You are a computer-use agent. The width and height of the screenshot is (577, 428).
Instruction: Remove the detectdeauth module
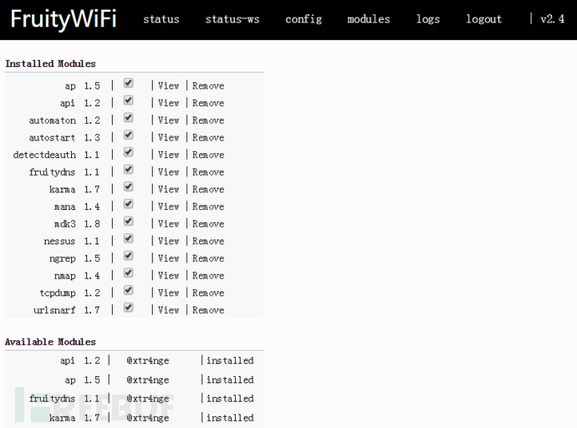point(208,155)
